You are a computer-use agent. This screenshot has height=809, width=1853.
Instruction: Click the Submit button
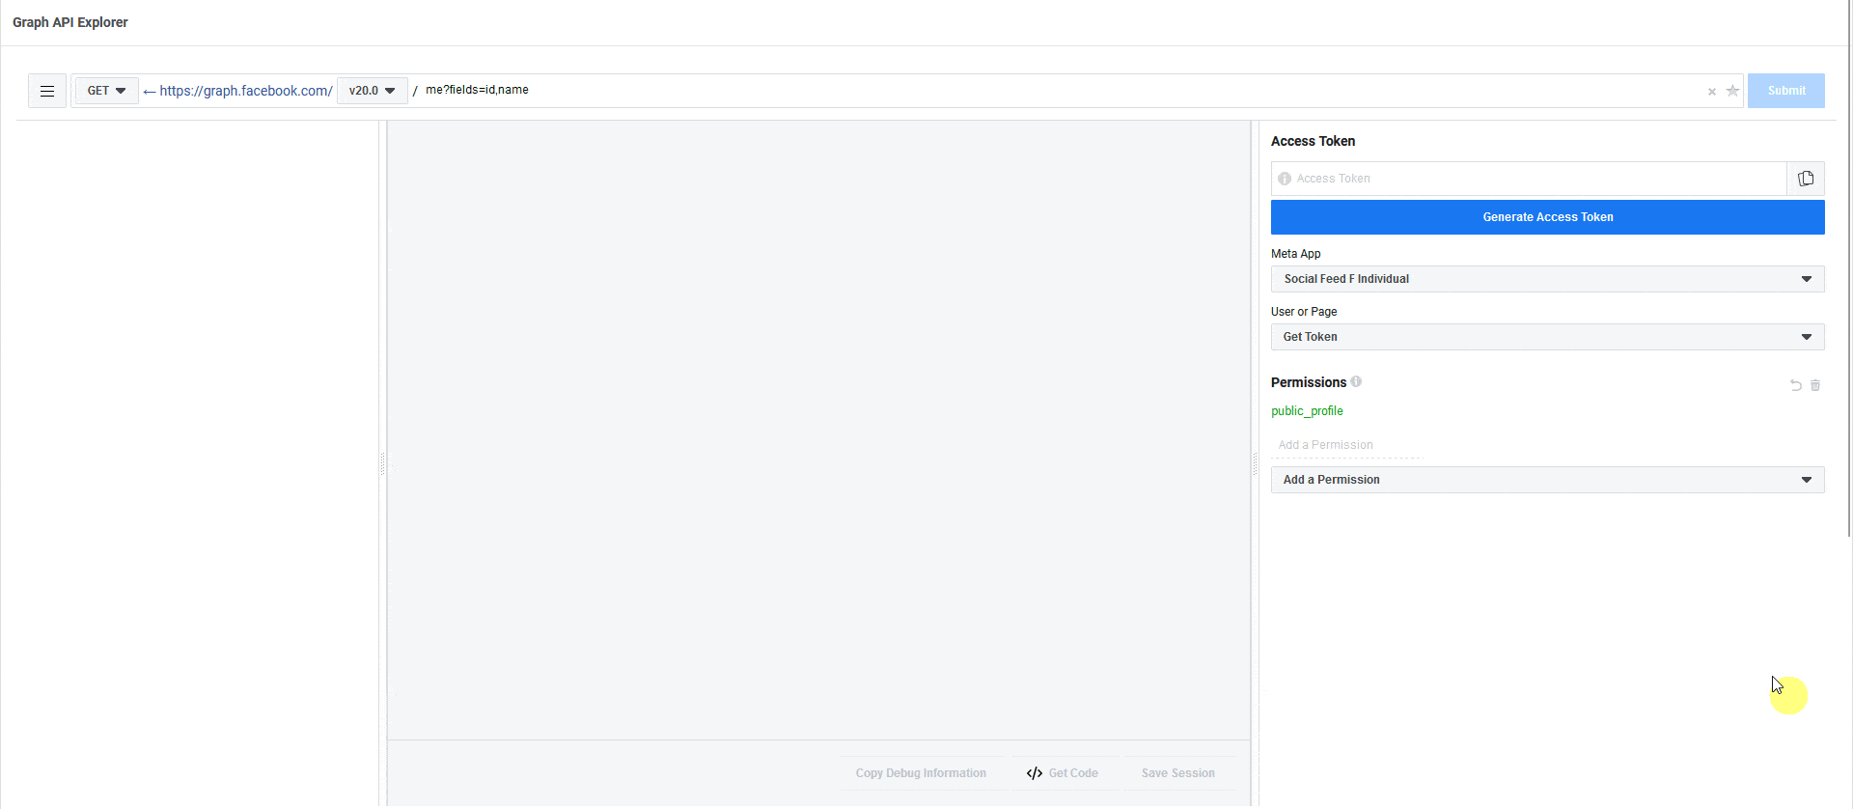tap(1785, 91)
